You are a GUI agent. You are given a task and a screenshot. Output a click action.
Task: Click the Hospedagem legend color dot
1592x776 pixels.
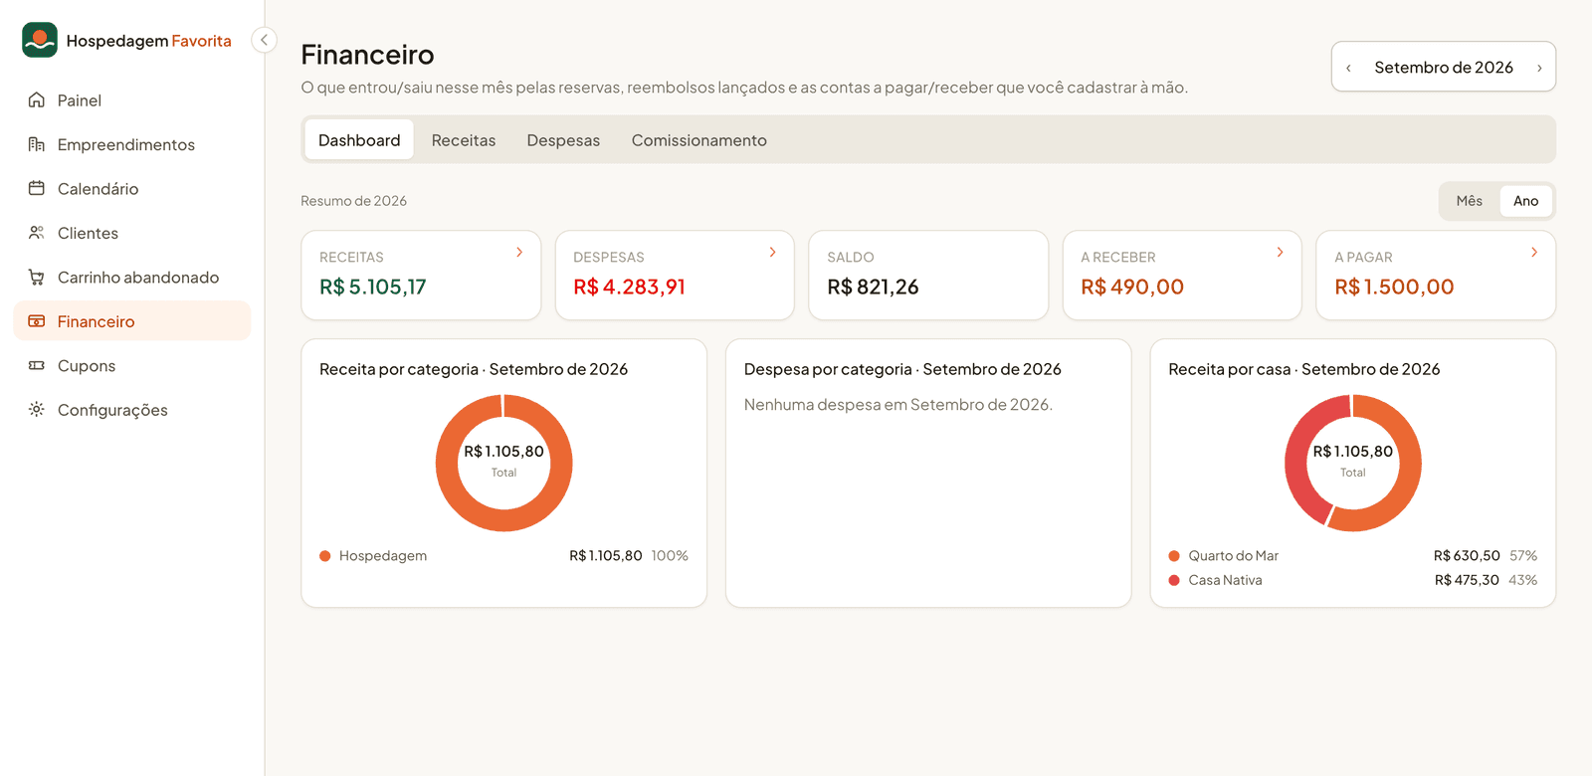324,556
